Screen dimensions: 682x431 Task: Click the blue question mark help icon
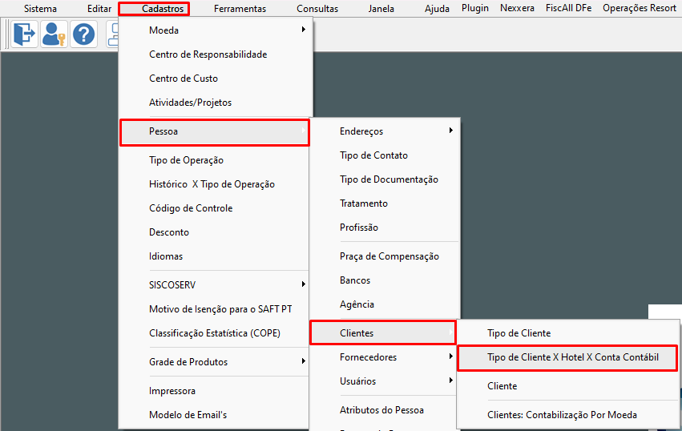(x=83, y=34)
